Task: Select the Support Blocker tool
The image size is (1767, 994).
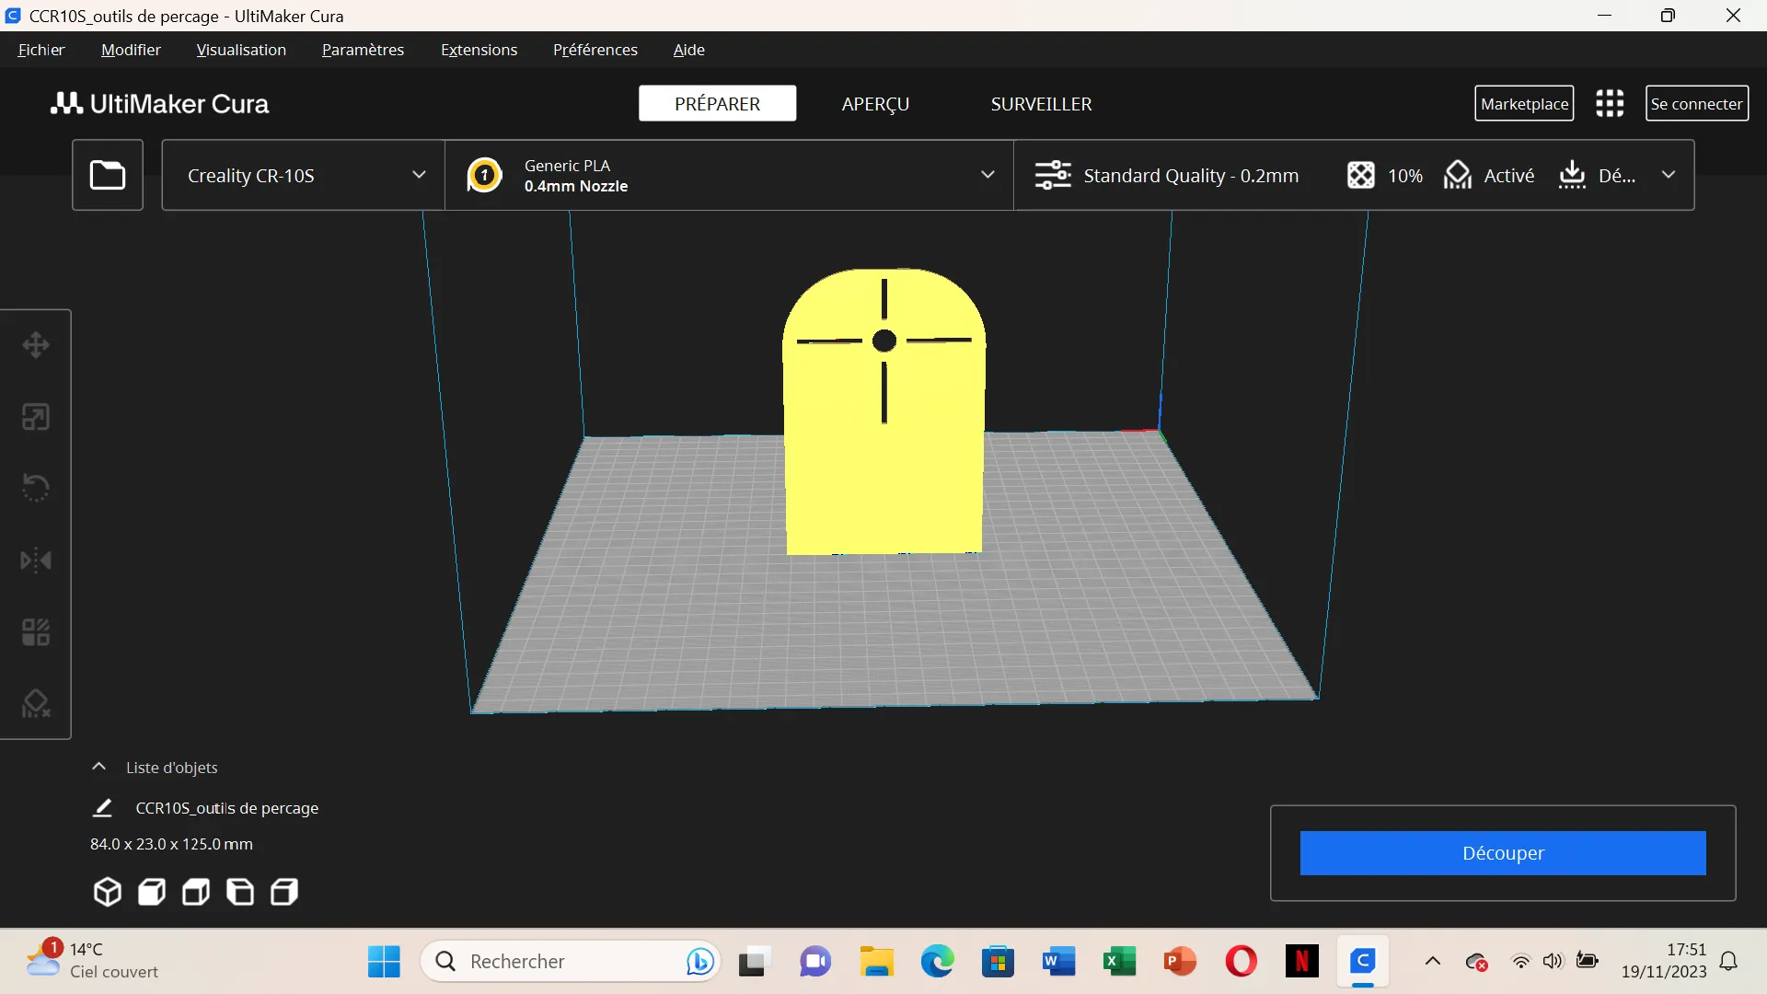Action: [x=36, y=704]
